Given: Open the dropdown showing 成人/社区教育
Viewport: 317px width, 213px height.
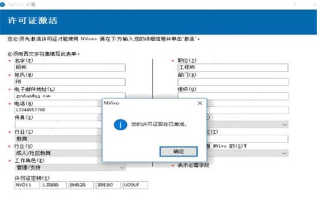Looking at the screenshot, I should pos(59,153).
